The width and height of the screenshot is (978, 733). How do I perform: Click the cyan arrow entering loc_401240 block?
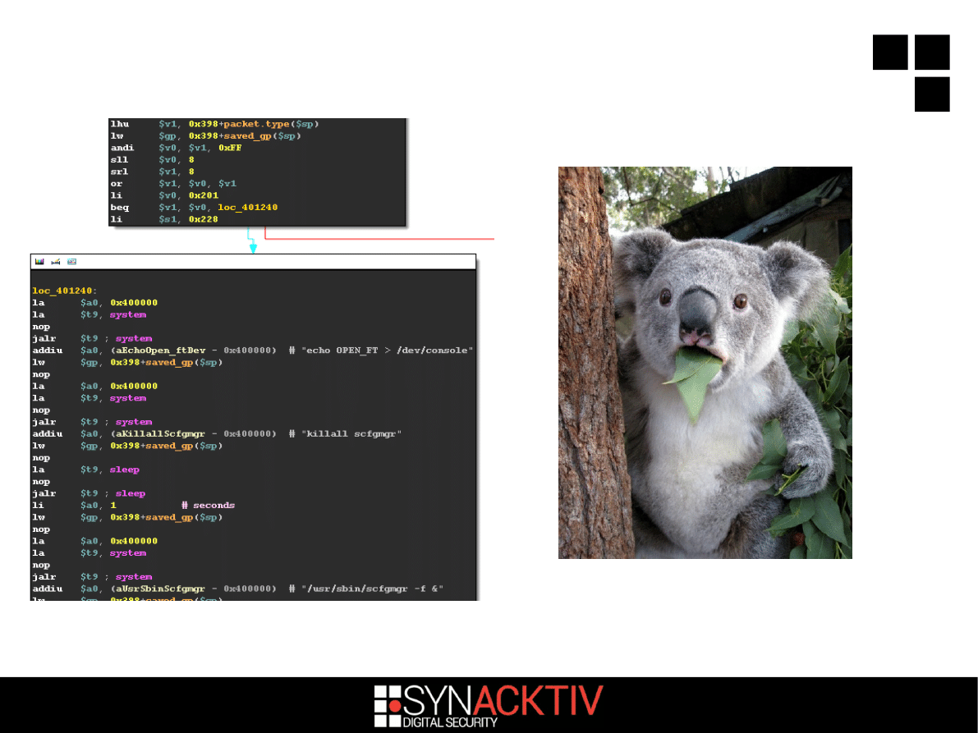(x=253, y=247)
